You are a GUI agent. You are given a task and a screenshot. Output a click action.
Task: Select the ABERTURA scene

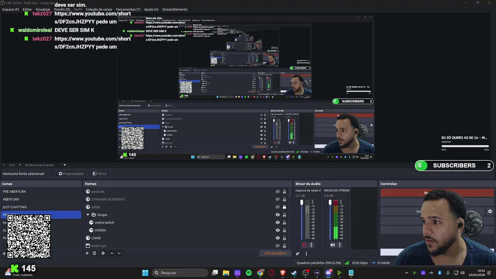41,199
